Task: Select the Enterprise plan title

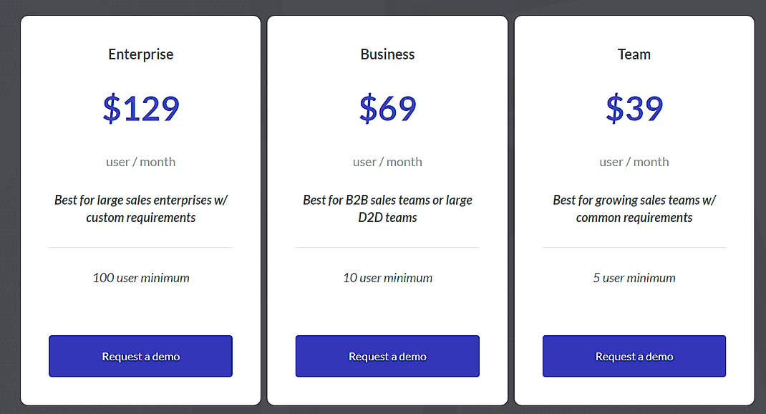Action: point(140,54)
